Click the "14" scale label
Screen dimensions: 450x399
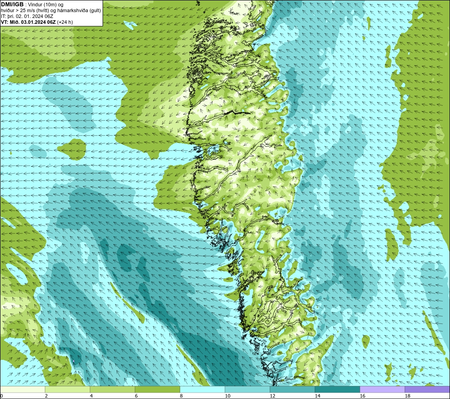(317, 396)
